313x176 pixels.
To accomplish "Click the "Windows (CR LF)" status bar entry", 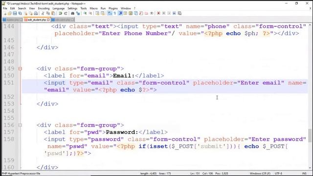I will 260,174.
